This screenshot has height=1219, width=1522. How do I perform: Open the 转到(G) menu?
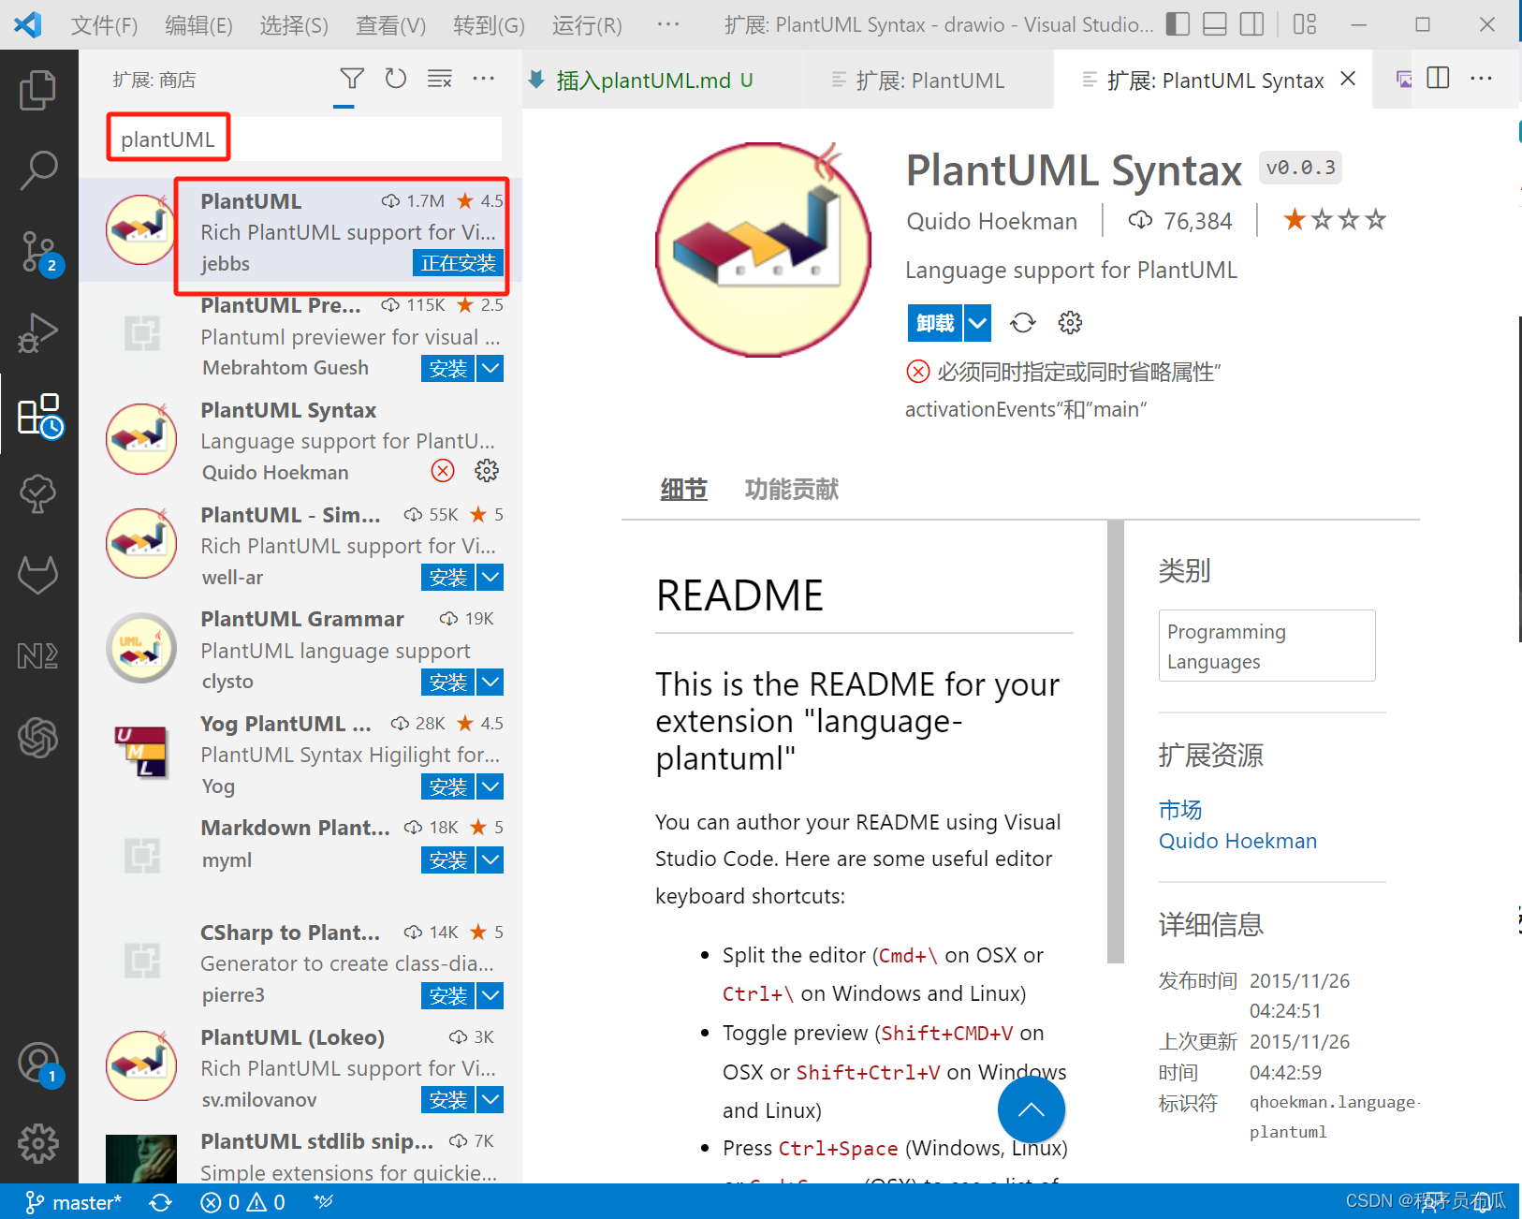pos(489,25)
